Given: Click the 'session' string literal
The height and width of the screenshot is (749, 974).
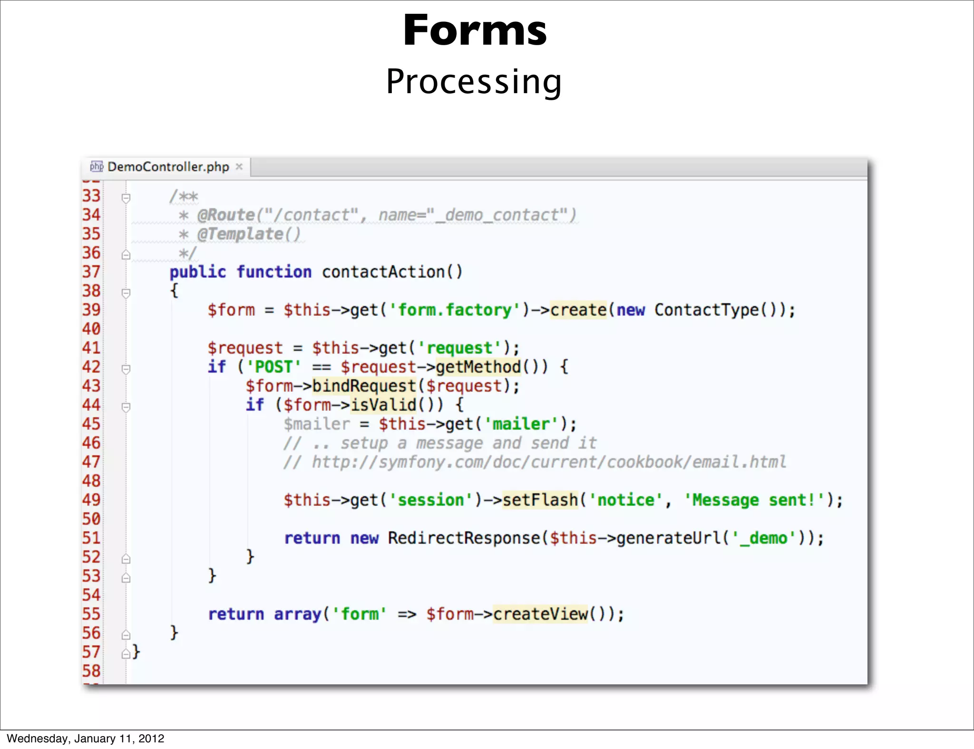Looking at the screenshot, I should point(431,500).
